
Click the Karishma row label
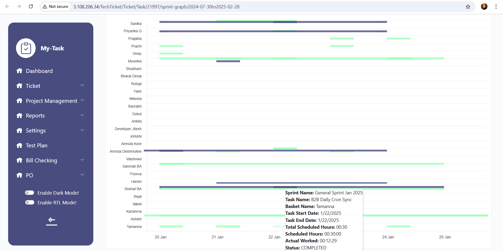[x=134, y=211]
